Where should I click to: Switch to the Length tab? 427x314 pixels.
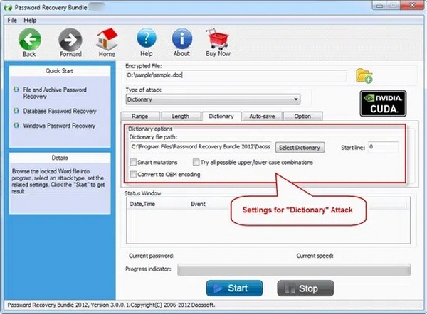tap(180, 117)
